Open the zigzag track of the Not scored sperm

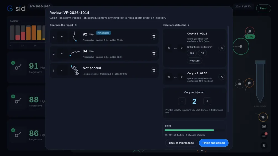75,70
